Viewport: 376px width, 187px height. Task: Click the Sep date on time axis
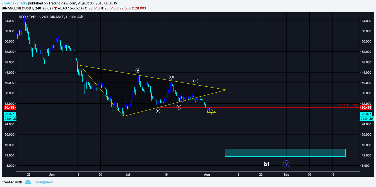point(286,174)
